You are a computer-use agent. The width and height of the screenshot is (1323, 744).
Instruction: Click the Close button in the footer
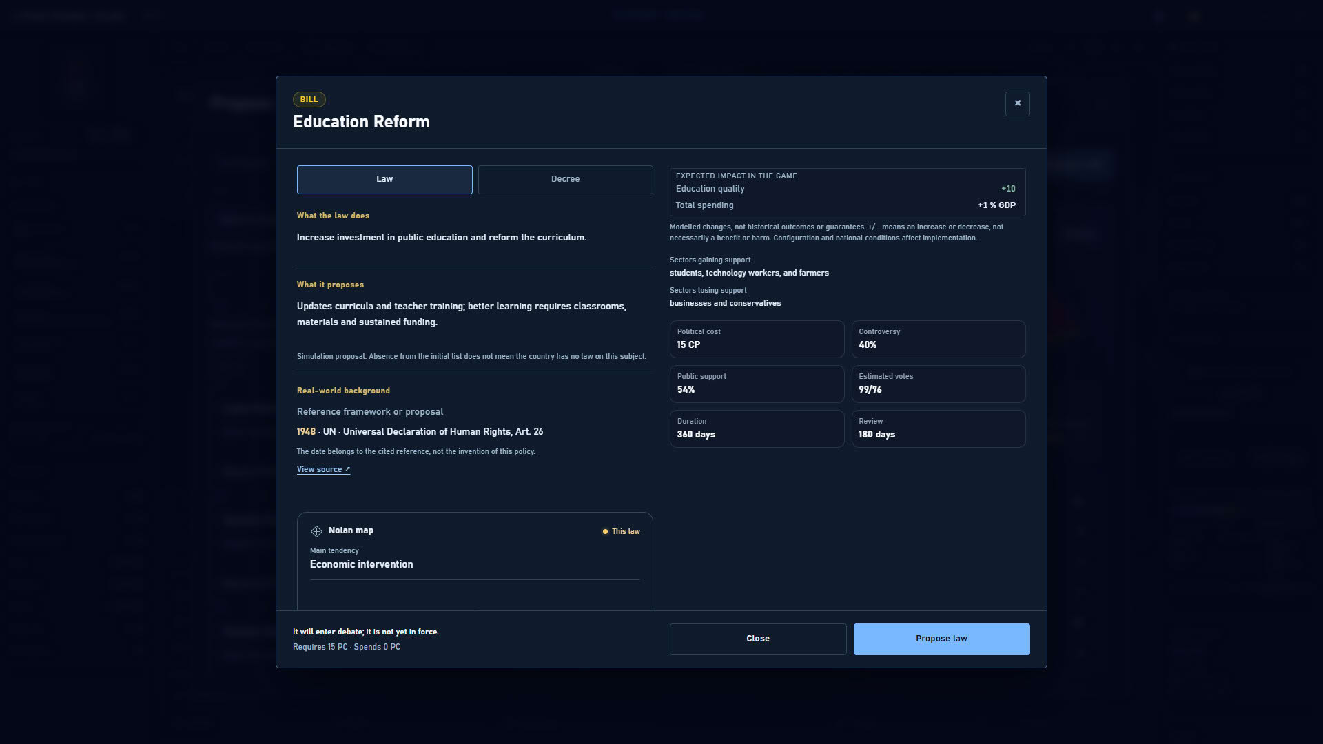(x=757, y=639)
